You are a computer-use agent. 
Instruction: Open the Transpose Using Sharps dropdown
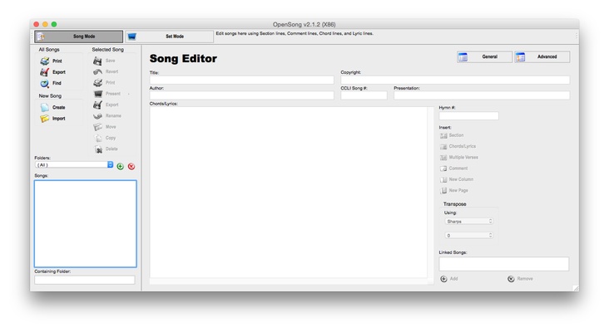click(x=468, y=222)
